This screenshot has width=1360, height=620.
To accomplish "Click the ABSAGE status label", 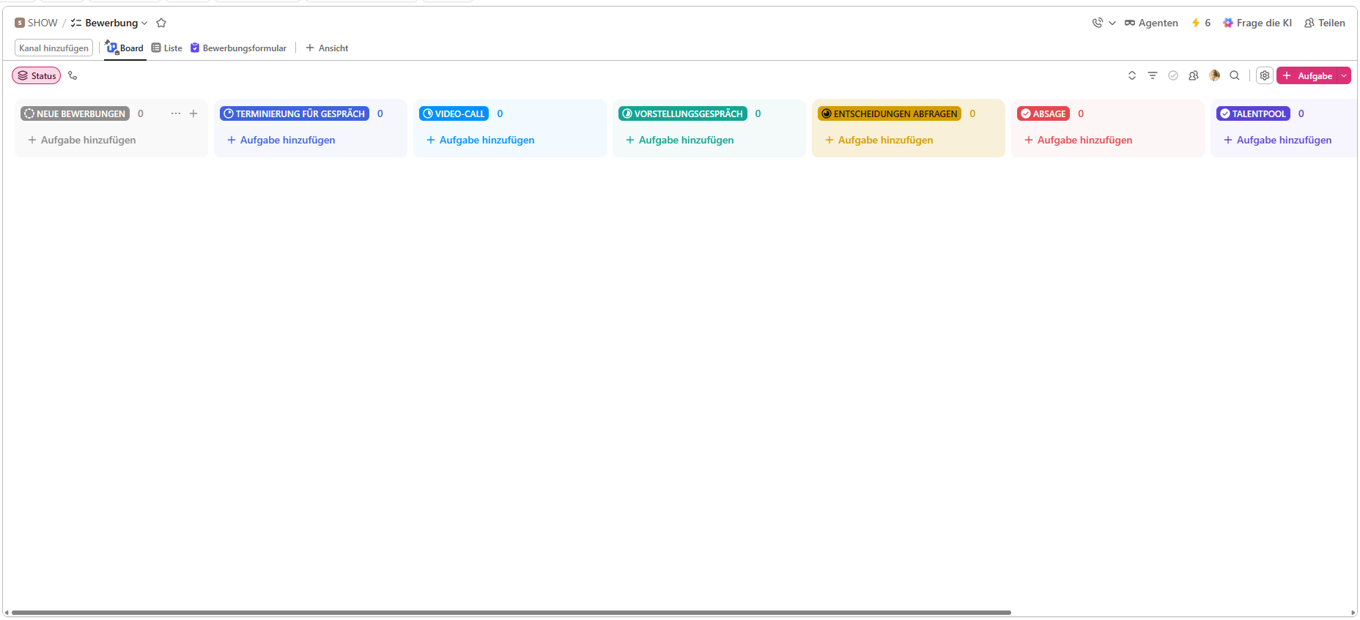I will point(1043,113).
